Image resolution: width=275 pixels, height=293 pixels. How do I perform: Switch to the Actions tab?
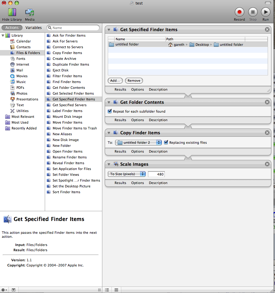click(12, 28)
